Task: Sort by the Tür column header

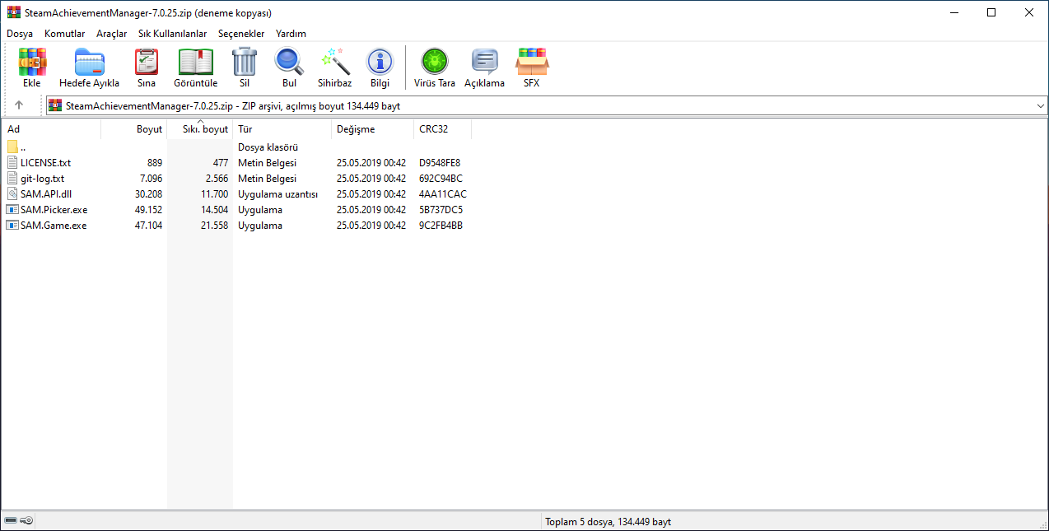Action: tap(282, 129)
